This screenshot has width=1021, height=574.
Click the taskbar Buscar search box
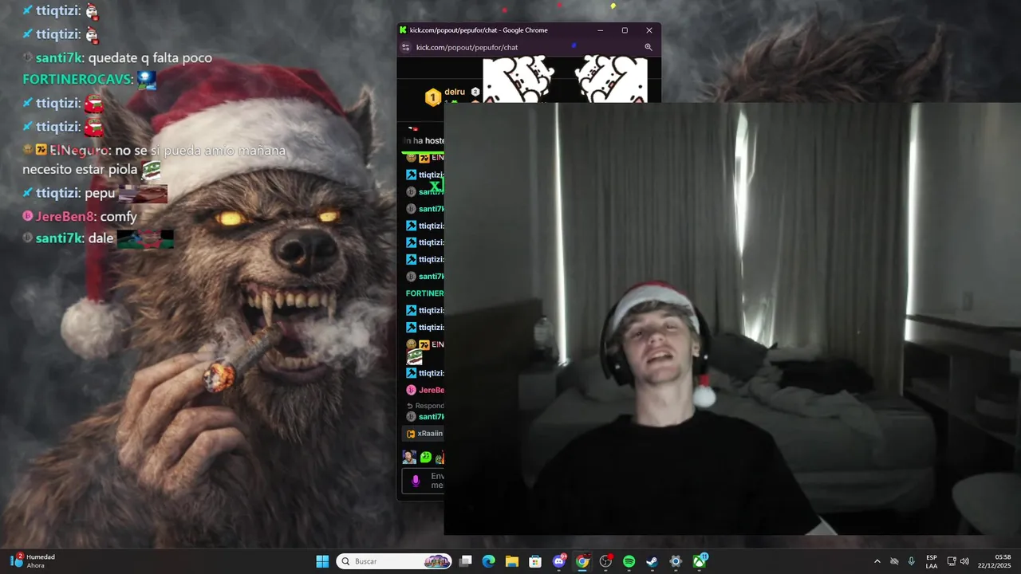[394, 561]
